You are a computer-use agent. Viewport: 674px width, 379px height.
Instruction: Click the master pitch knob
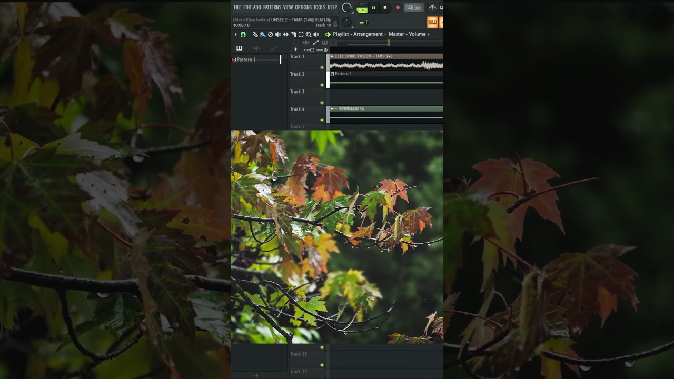[x=346, y=22]
